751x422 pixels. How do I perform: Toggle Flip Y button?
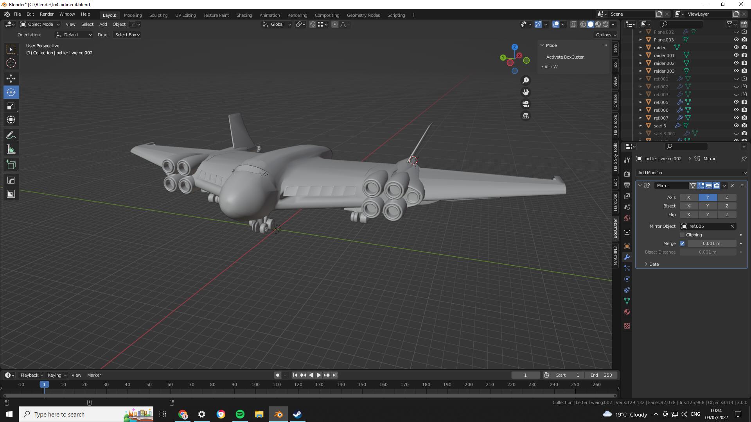(x=708, y=215)
